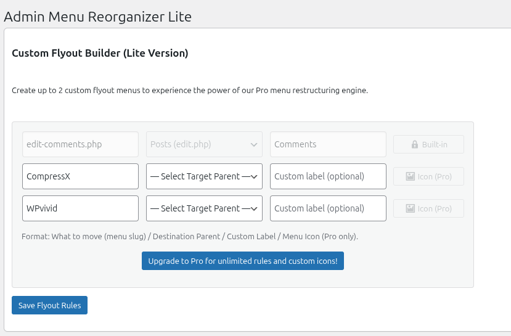Click the Custom Flyout Builder heading
The image size is (511, 336).
tap(100, 54)
